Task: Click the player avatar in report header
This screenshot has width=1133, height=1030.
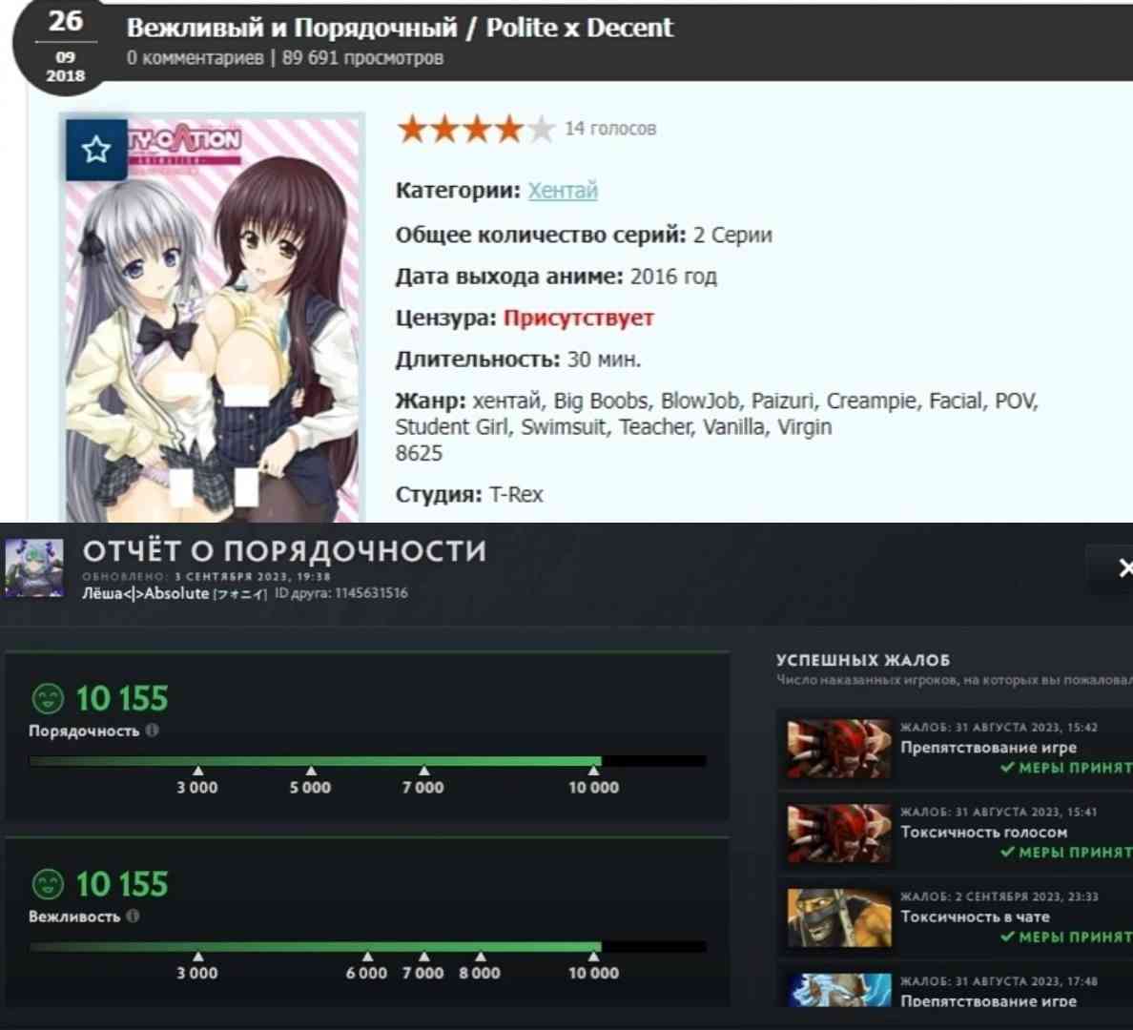Action: coord(34,568)
